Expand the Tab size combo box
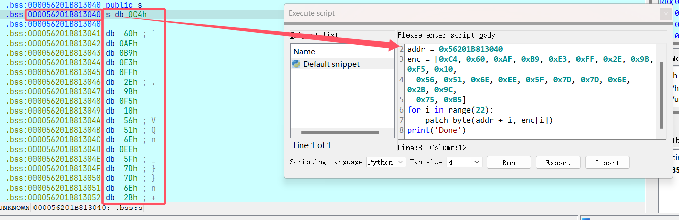This screenshot has width=679, height=220. pyautogui.click(x=463, y=162)
